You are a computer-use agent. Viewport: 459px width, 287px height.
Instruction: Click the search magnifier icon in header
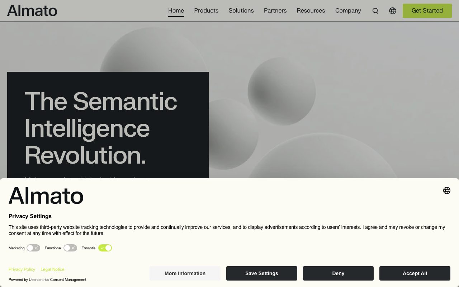click(375, 11)
